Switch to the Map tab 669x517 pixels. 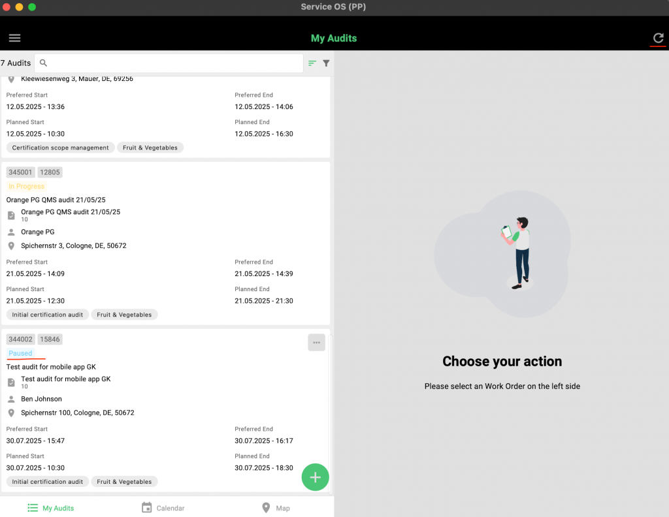coord(275,508)
